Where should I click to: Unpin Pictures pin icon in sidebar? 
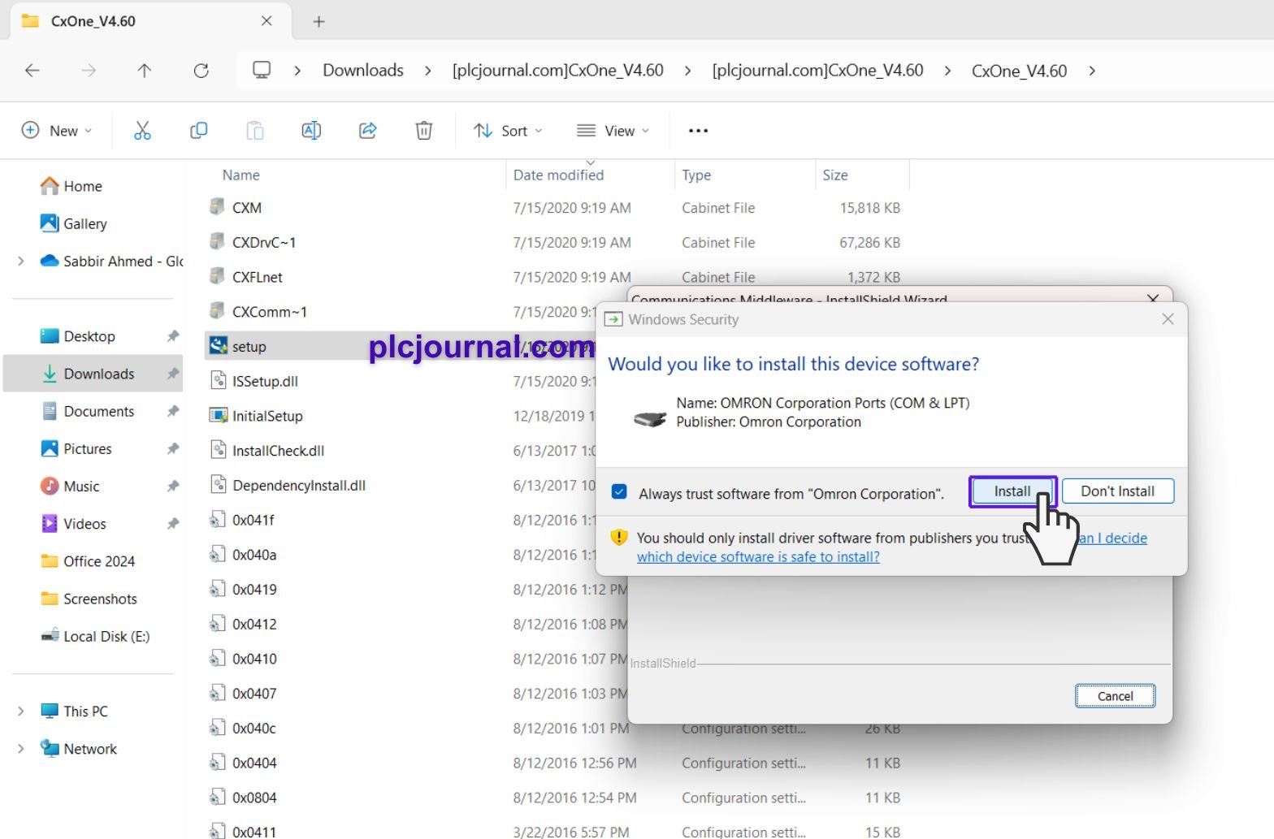[173, 448]
